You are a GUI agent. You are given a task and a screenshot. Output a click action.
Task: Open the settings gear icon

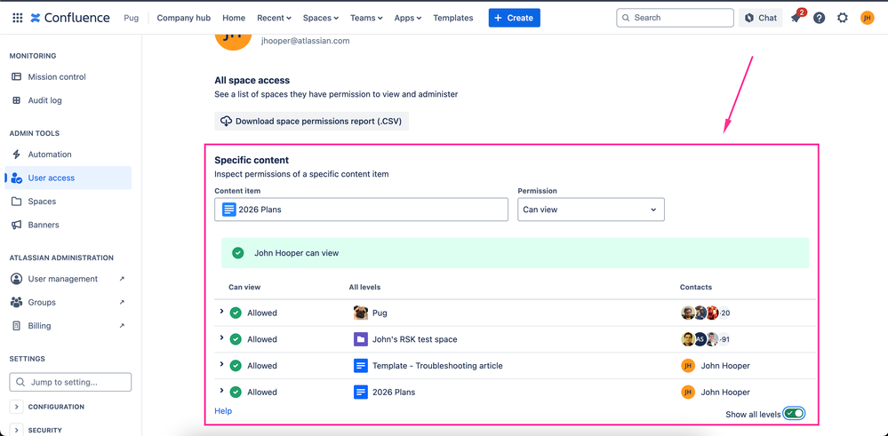point(843,18)
